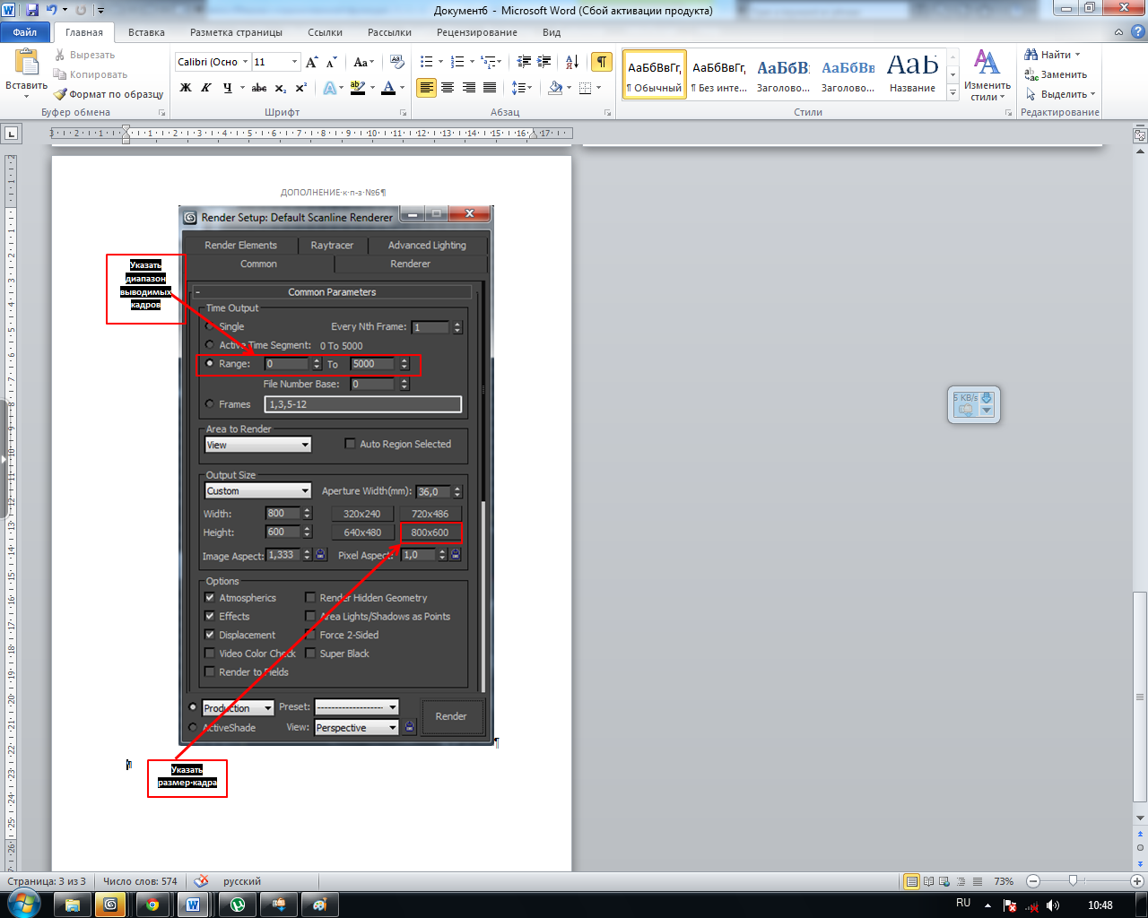Switch to the Ссылки tab
Viewport: 1148px width, 918px height.
coord(325,32)
